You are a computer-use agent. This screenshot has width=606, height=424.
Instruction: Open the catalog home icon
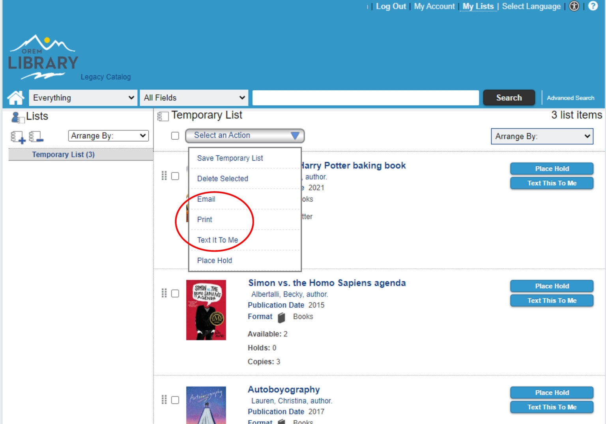click(15, 97)
